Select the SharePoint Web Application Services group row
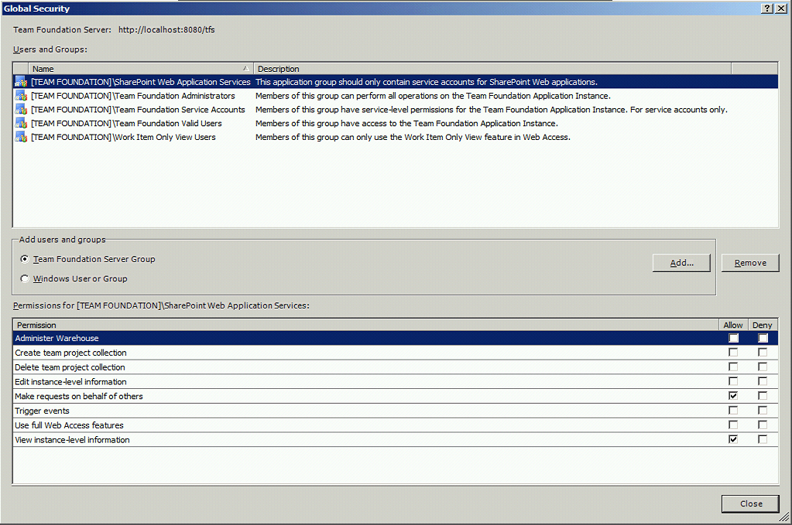The height and width of the screenshot is (525, 792). pos(396,82)
